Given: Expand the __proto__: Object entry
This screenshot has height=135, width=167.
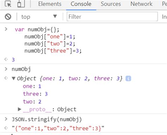Looking at the screenshot, I should pos(19,109).
